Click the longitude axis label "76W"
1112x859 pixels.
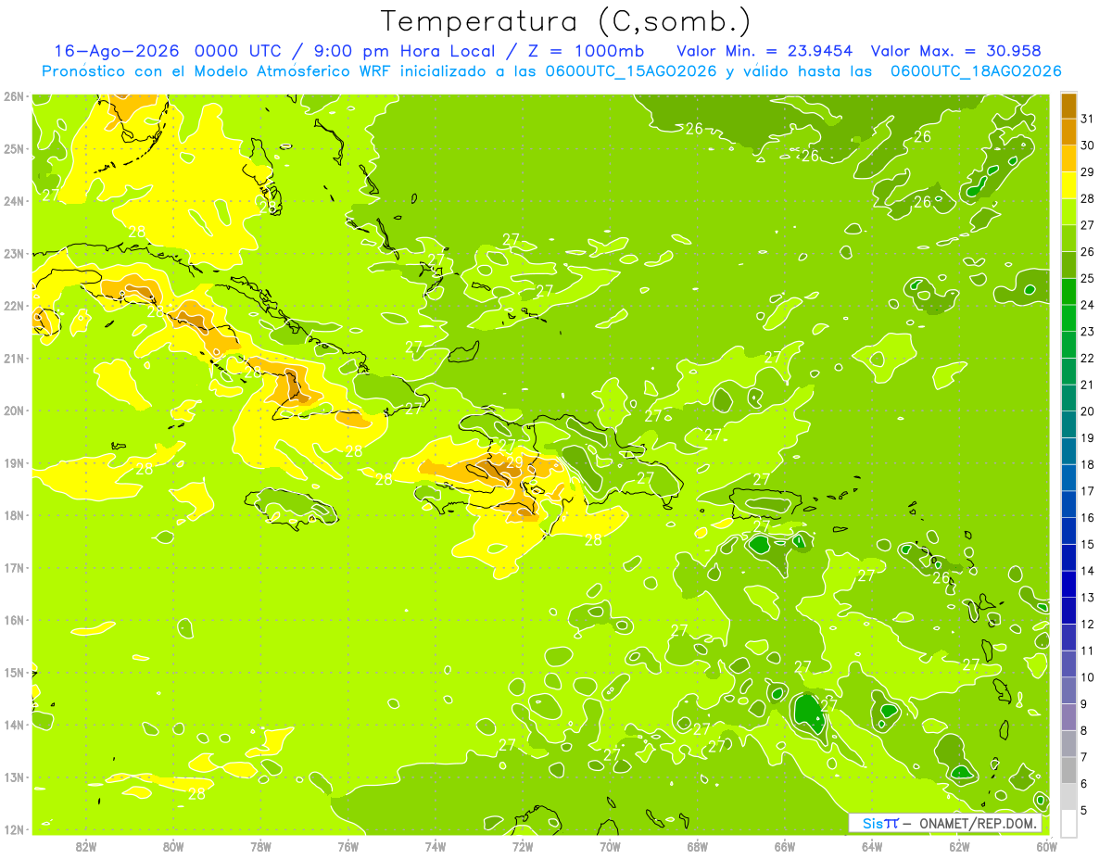[x=348, y=846]
